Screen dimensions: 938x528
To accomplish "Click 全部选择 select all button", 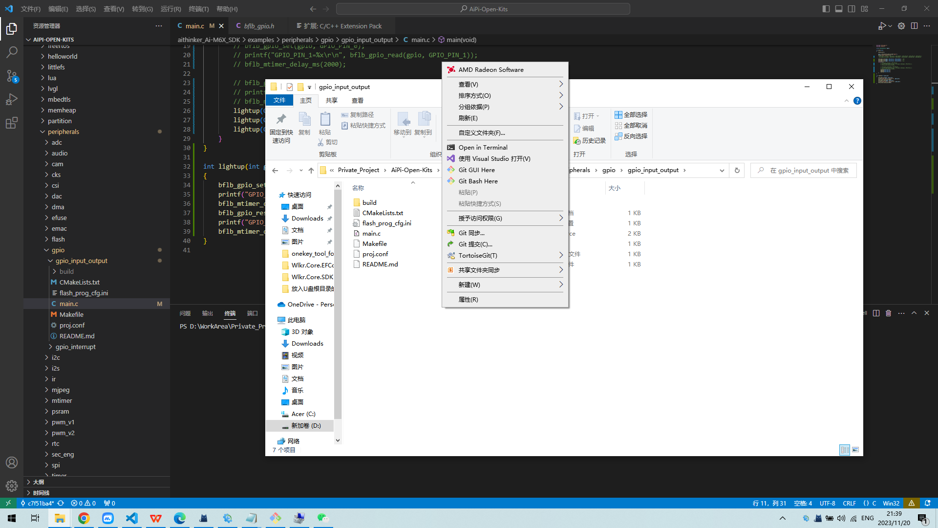I will click(x=631, y=115).
